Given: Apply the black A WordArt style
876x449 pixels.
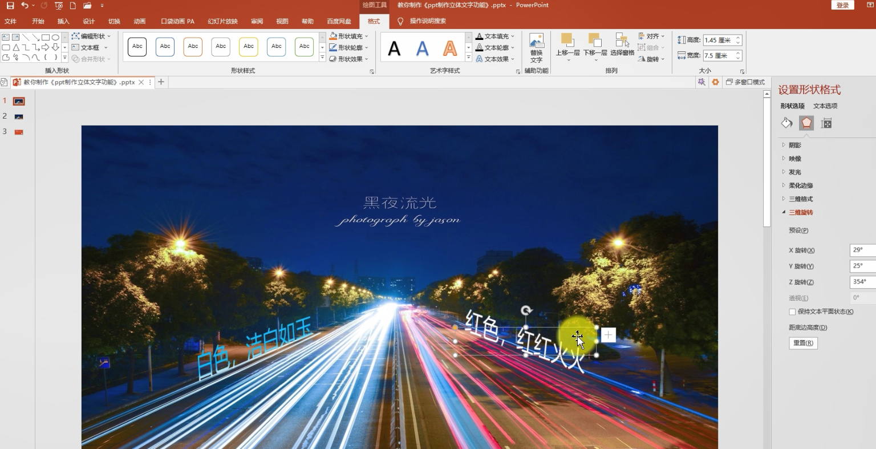Looking at the screenshot, I should pos(394,48).
